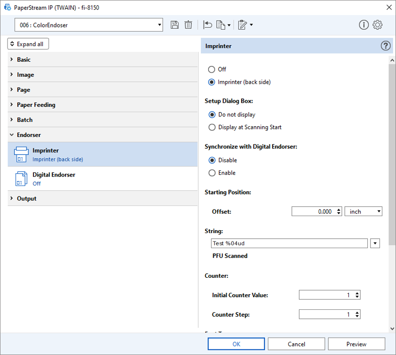
Task: Click the edit profile notepad icon
Action: (242, 25)
